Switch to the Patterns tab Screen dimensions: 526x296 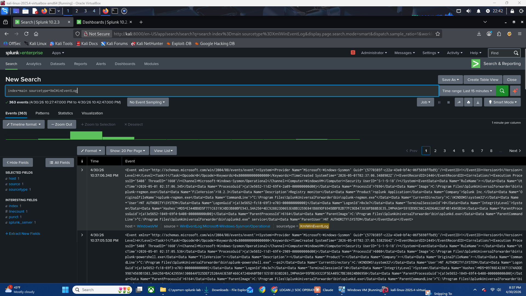tap(42, 113)
